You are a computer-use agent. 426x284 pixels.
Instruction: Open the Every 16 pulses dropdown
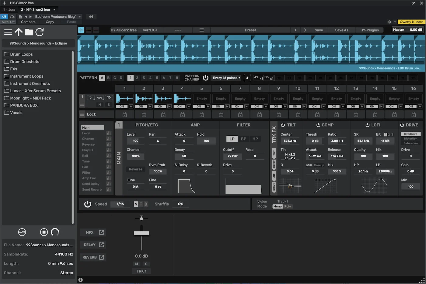226,78
